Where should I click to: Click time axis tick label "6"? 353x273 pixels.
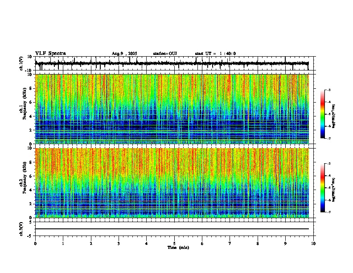202,244
